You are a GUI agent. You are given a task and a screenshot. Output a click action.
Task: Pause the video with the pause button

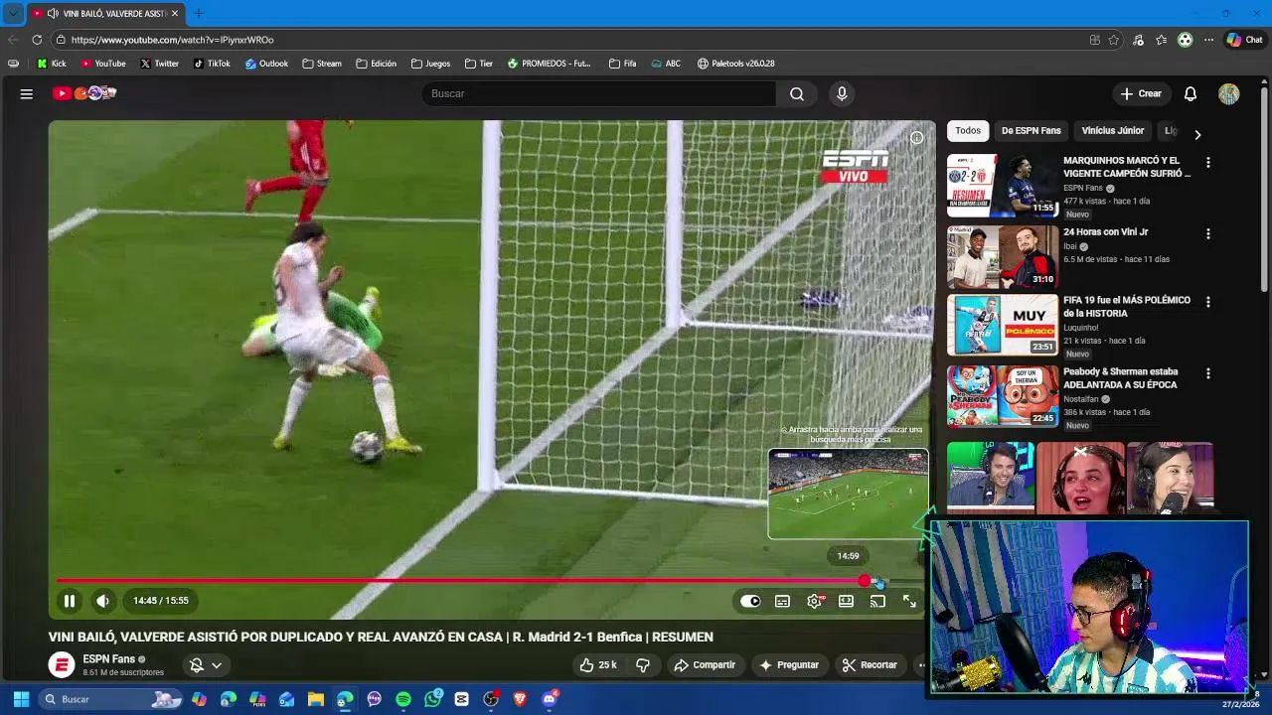pos(70,601)
